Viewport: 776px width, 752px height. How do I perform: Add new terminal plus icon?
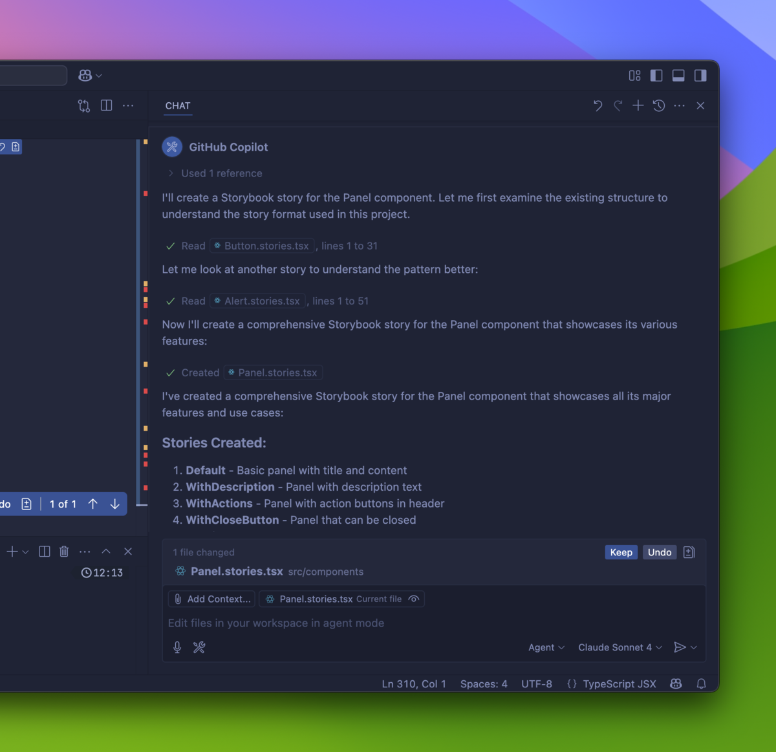click(12, 552)
